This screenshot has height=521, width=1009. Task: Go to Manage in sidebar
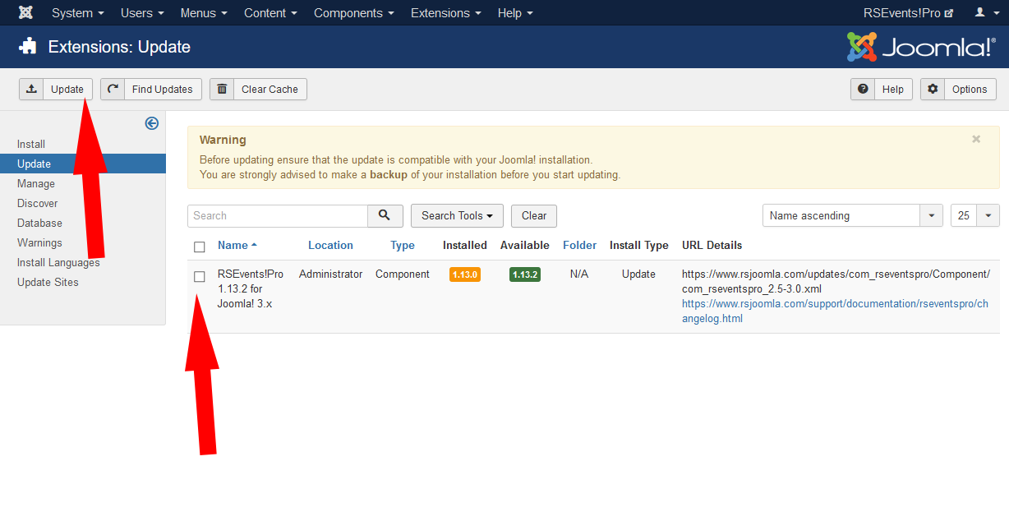pos(36,183)
